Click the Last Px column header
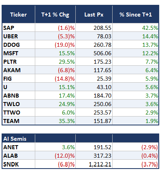 coord(94,15)
